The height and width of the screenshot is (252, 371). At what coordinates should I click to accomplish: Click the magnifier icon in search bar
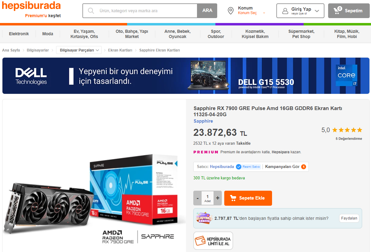(91, 11)
